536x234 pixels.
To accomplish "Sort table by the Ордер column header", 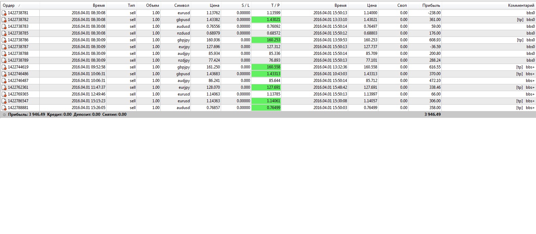I will pos(9,5).
